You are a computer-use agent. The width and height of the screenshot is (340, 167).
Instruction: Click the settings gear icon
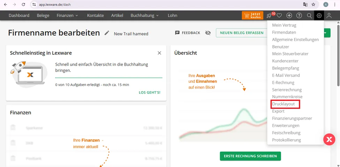point(319,16)
